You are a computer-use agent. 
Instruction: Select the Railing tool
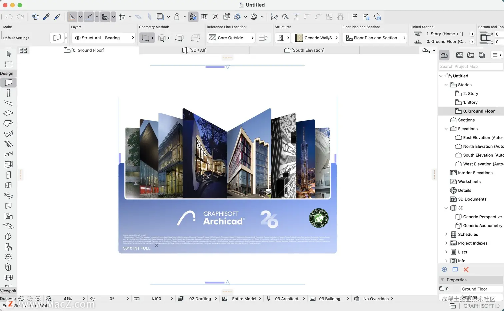(9, 154)
